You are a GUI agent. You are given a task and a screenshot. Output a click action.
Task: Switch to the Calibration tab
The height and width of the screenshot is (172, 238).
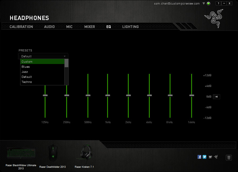[21, 27]
